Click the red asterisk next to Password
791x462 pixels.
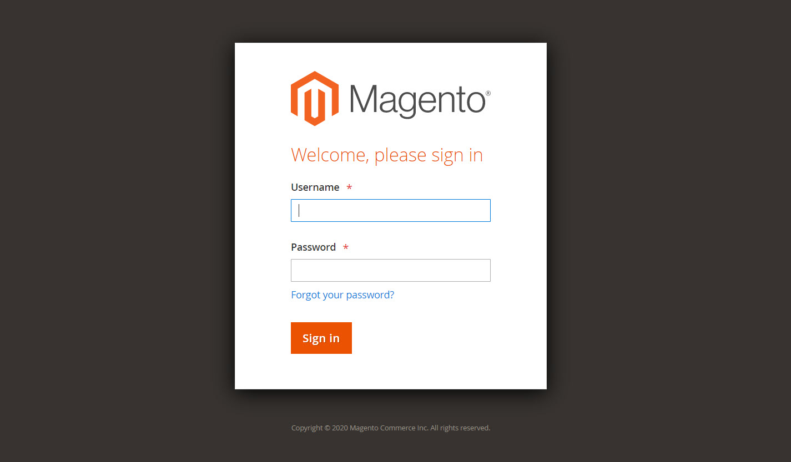click(x=346, y=247)
